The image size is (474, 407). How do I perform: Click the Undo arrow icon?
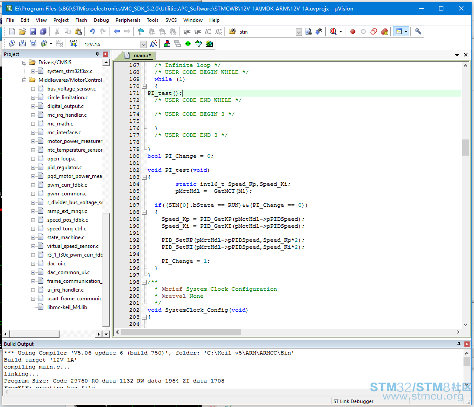(92, 31)
